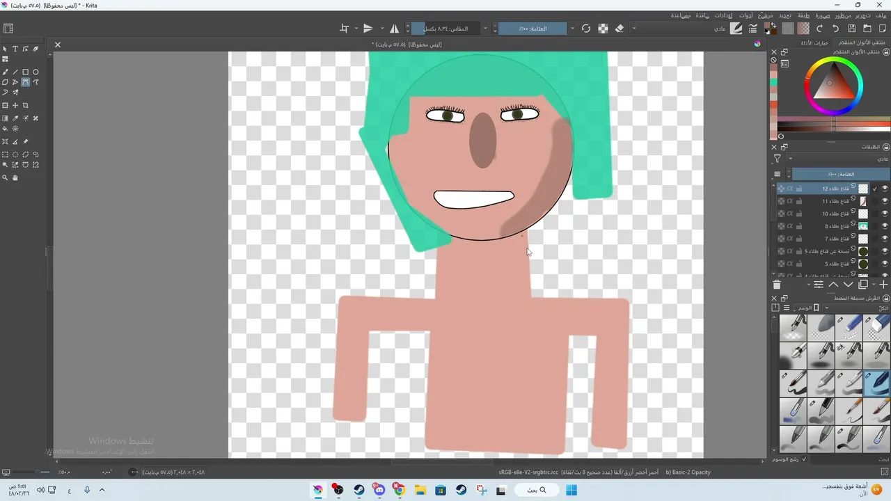Screen dimensions: 891x501
Task: Open the تحرير menu
Action: point(862,15)
